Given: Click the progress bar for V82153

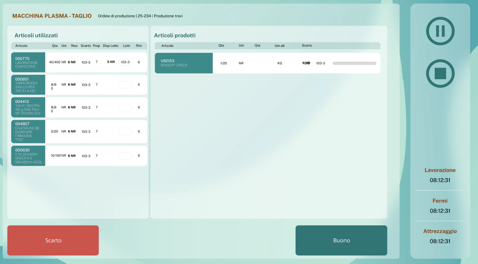Looking at the screenshot, I should click(x=354, y=63).
